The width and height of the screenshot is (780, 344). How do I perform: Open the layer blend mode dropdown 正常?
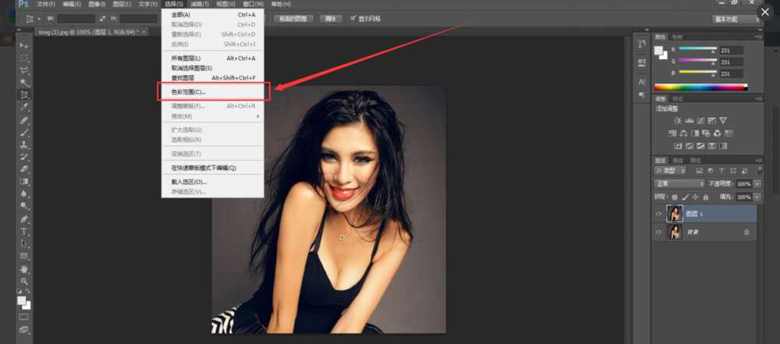coord(679,183)
